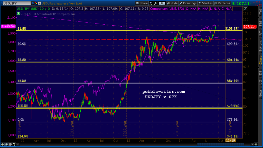Select the zoom-in magnifier tool
263x148 pixels.
point(6,144)
